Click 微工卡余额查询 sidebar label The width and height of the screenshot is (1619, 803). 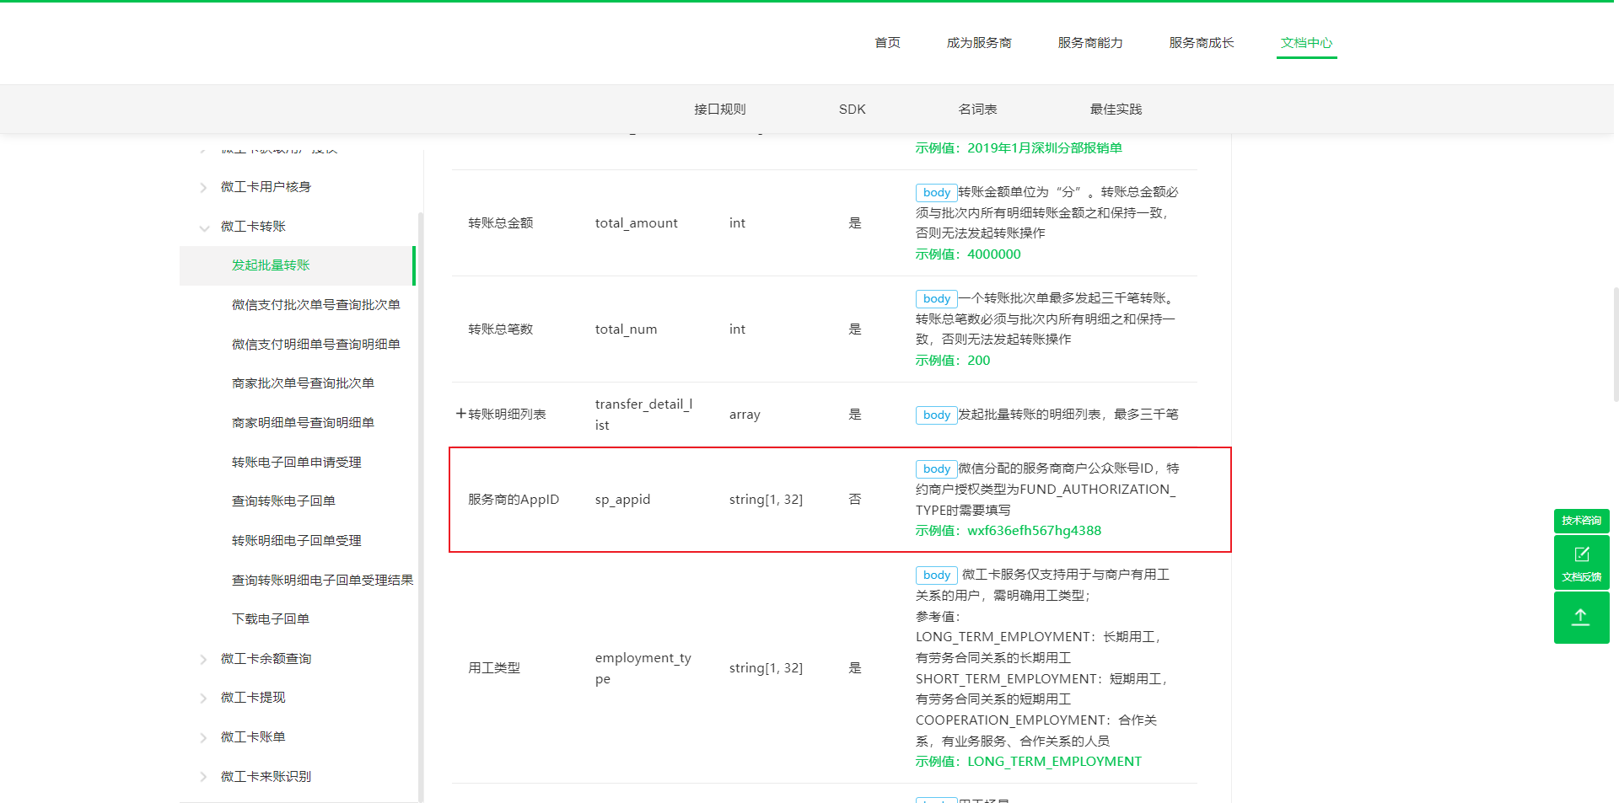tap(266, 659)
